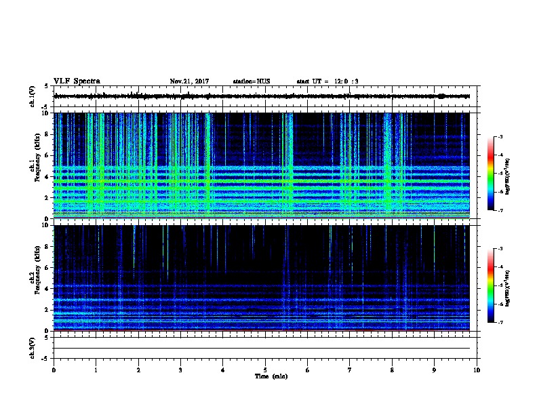This screenshot has height=415, width=537.
Task: Click the flat ch.3 waveform line
Action: [262, 349]
